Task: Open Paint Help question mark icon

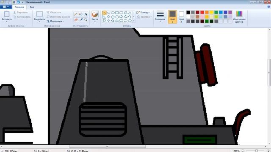Action: (x=268, y=7)
